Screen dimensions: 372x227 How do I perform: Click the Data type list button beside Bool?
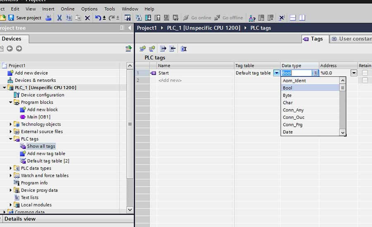(x=315, y=73)
